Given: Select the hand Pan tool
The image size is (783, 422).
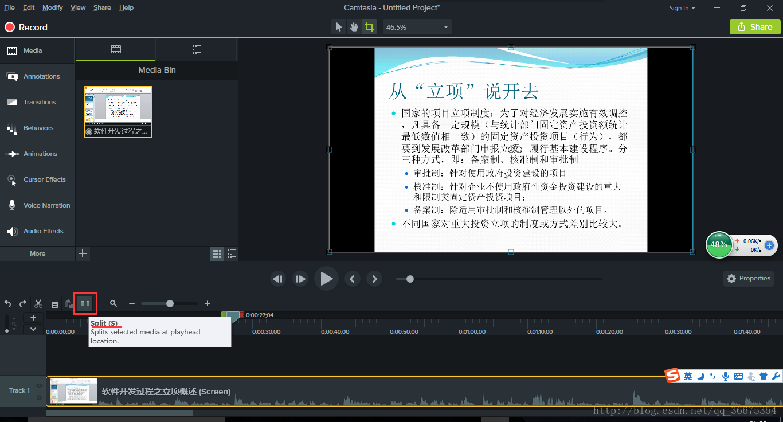Looking at the screenshot, I should (354, 27).
